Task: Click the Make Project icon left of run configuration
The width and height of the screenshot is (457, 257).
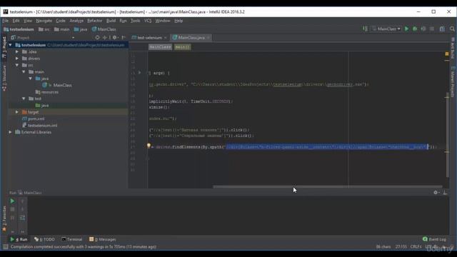Action: coord(365,29)
